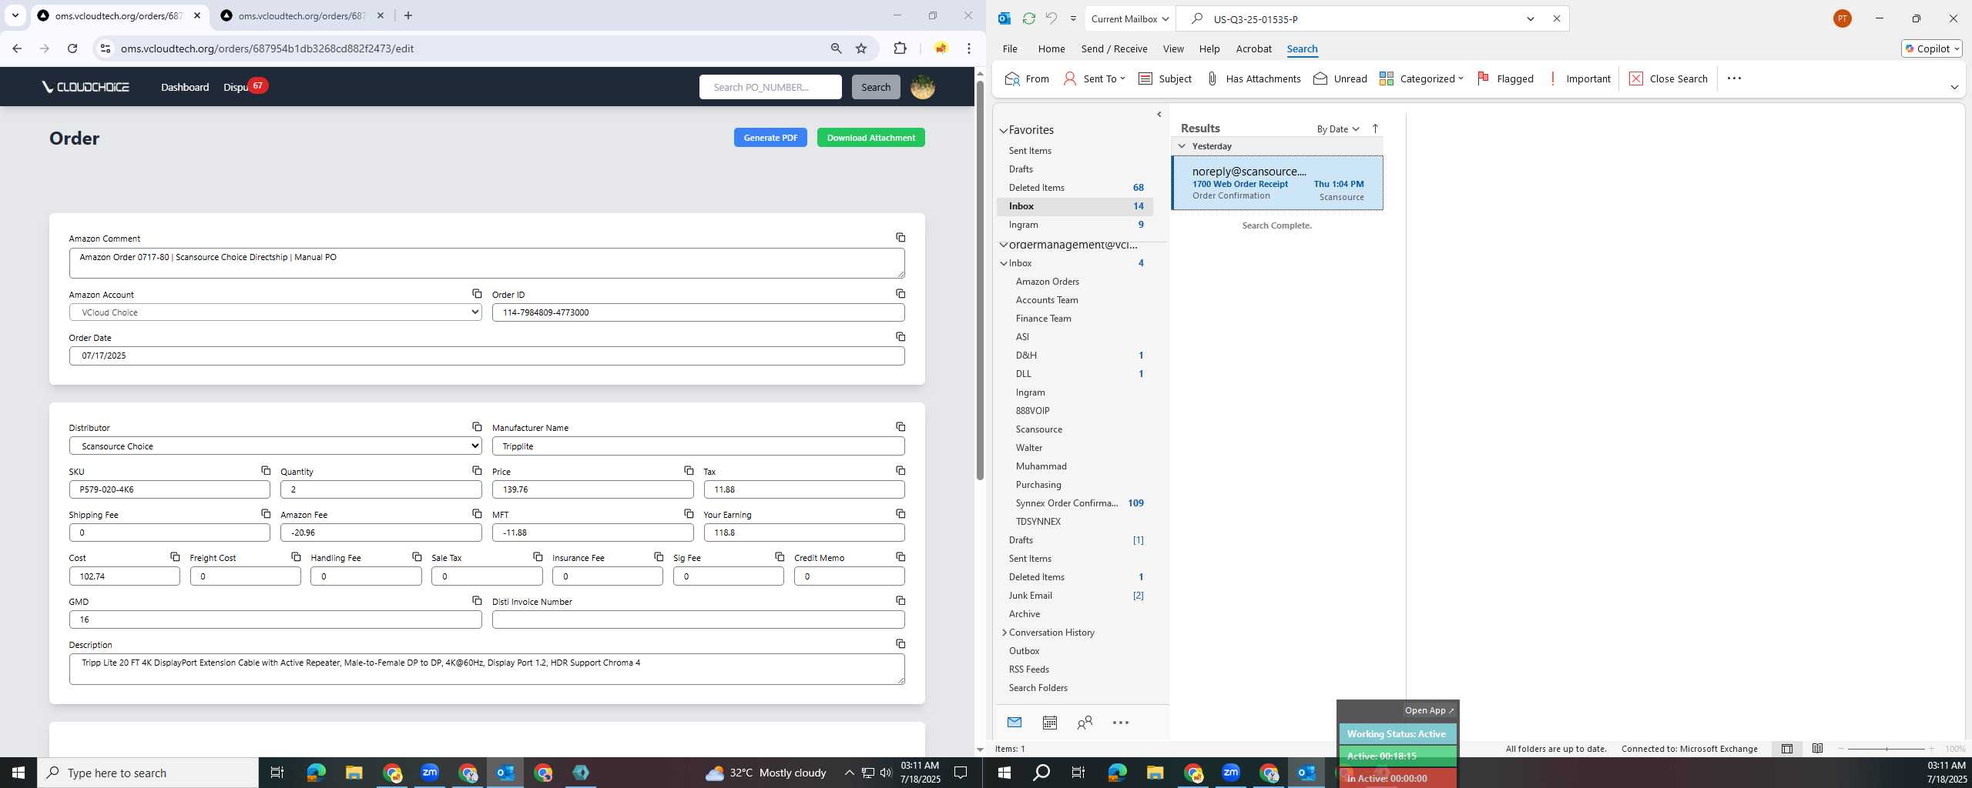
Task: Open the 1700 Web Order Receipt email
Action: [1277, 183]
